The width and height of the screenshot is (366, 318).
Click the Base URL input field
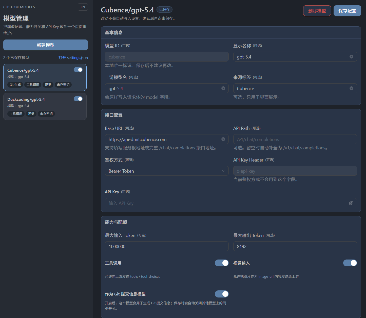(167, 139)
